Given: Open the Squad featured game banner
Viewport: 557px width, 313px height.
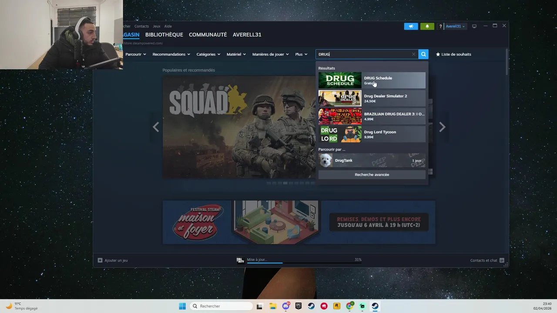Looking at the screenshot, I should pos(239,127).
